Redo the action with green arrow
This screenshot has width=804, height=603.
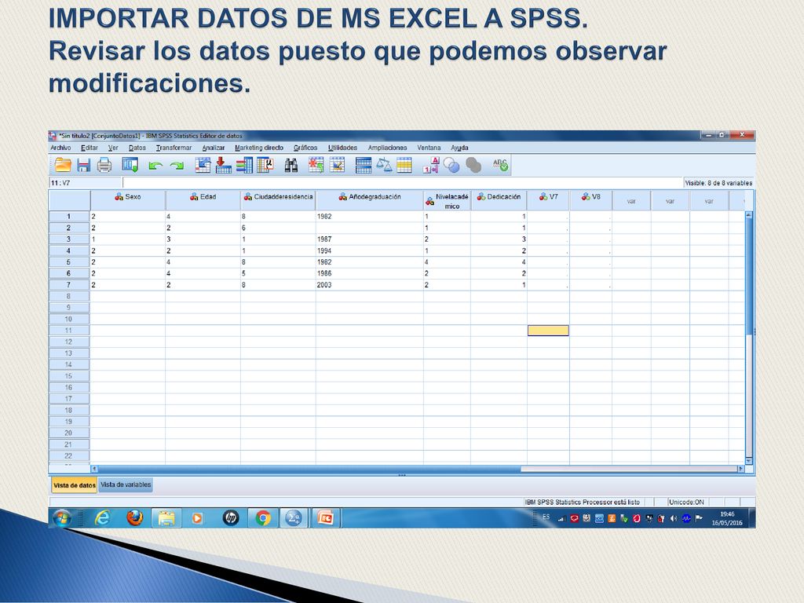(x=177, y=166)
